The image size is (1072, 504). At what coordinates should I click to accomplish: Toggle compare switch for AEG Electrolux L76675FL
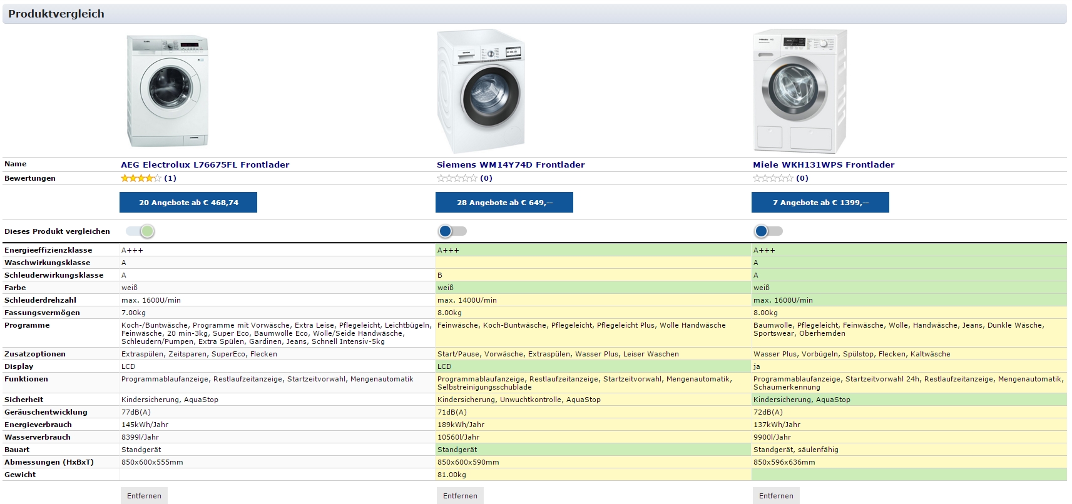point(140,231)
